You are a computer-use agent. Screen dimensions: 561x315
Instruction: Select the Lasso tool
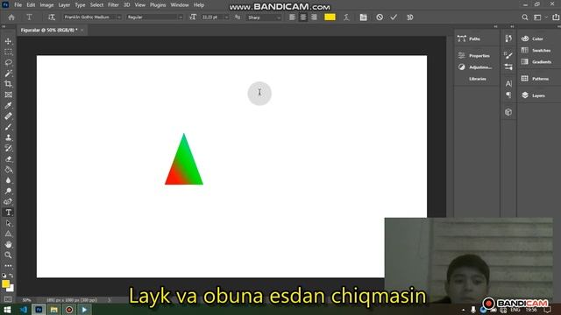(x=8, y=63)
